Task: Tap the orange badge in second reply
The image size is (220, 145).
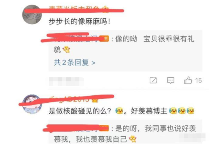Action: pos(104,128)
